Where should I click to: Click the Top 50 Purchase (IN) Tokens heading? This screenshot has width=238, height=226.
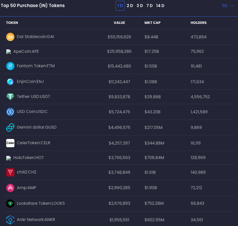33,6
